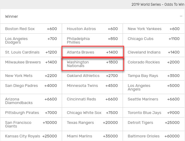185x141 pixels.
Task: Select Boston Red Sox +600 odds
Action: (x=31, y=29)
